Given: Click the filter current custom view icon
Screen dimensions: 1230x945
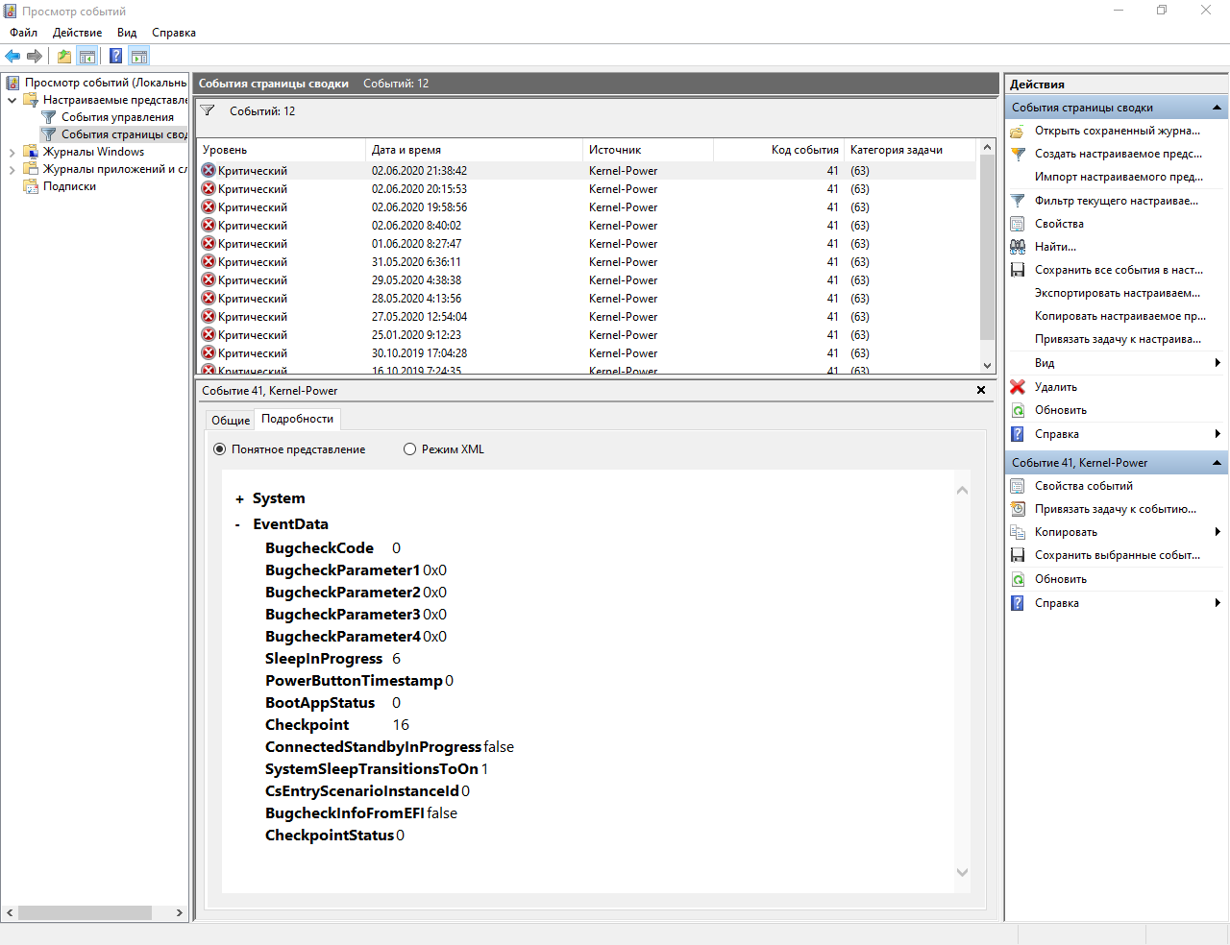Looking at the screenshot, I should 1018,201.
